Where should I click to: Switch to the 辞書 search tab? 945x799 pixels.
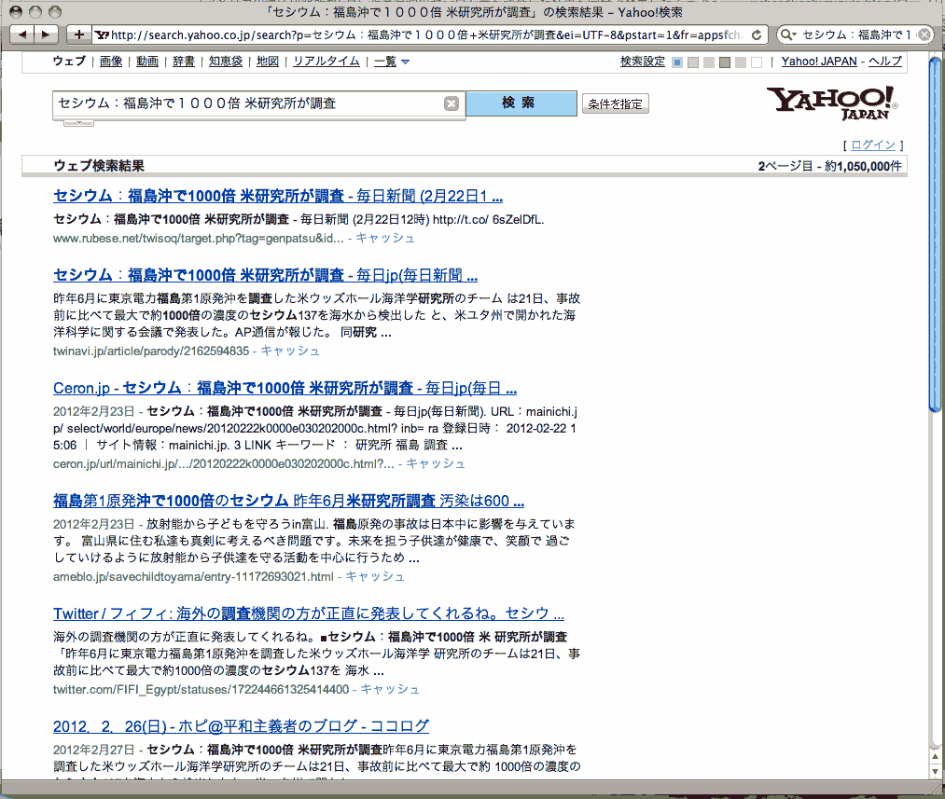tap(184, 62)
